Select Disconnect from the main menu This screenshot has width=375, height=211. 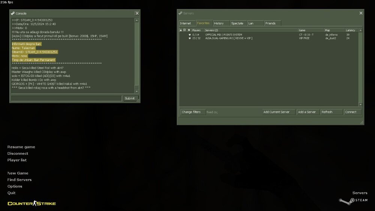pyautogui.click(x=18, y=154)
